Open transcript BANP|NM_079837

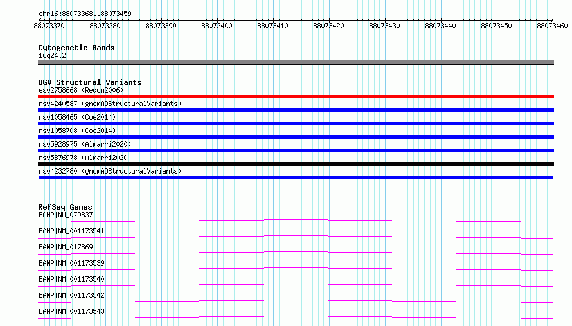tap(66, 215)
